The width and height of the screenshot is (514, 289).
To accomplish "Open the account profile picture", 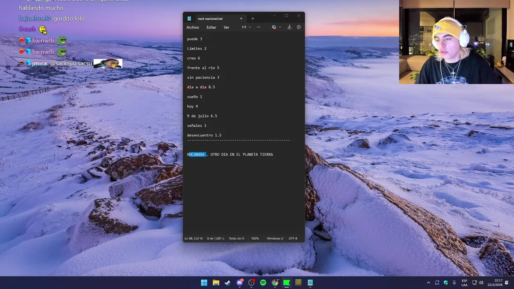I will point(290,27).
